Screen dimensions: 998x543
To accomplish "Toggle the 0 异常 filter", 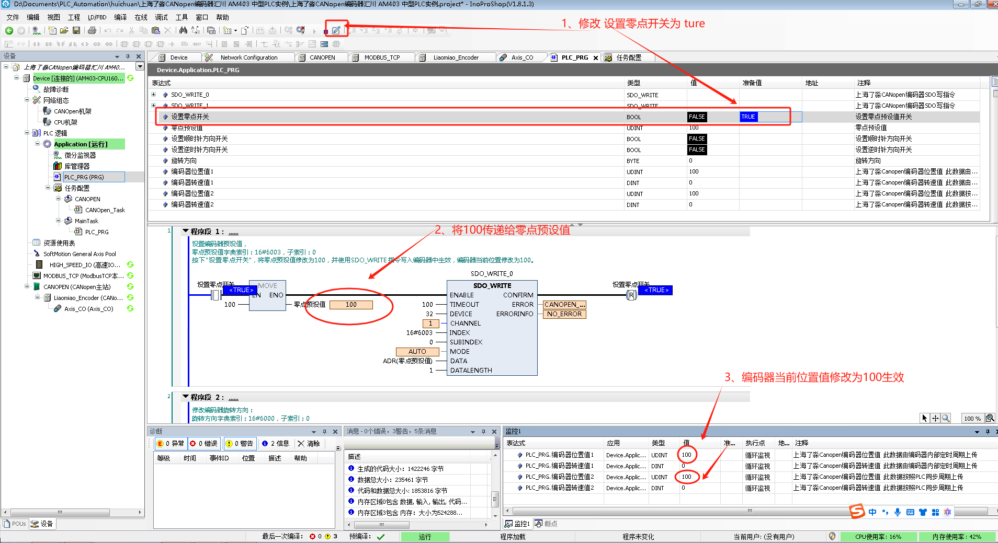I will [x=171, y=444].
